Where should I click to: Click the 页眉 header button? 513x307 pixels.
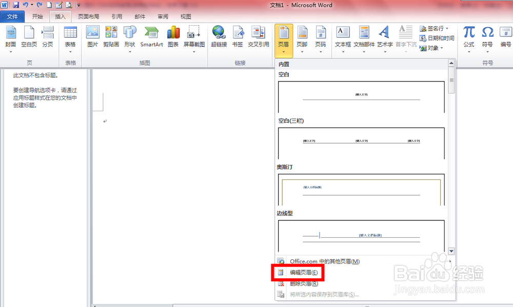point(284,40)
